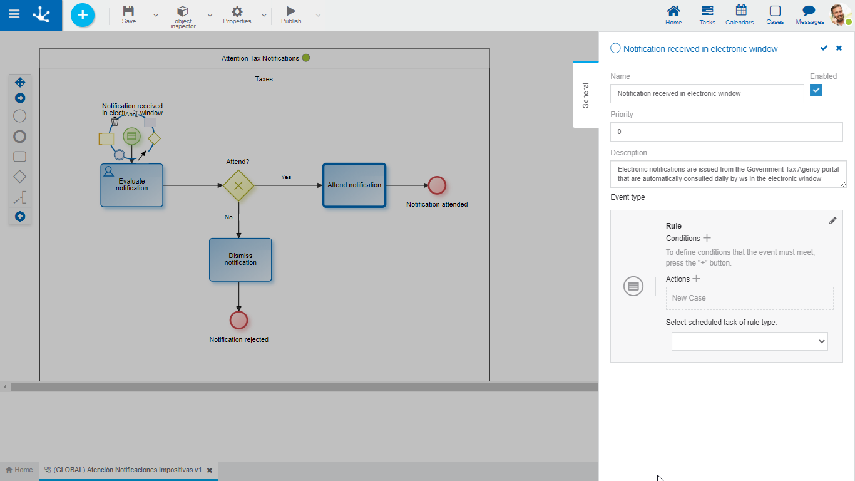
Task: Add an action with plus button
Action: (696, 279)
